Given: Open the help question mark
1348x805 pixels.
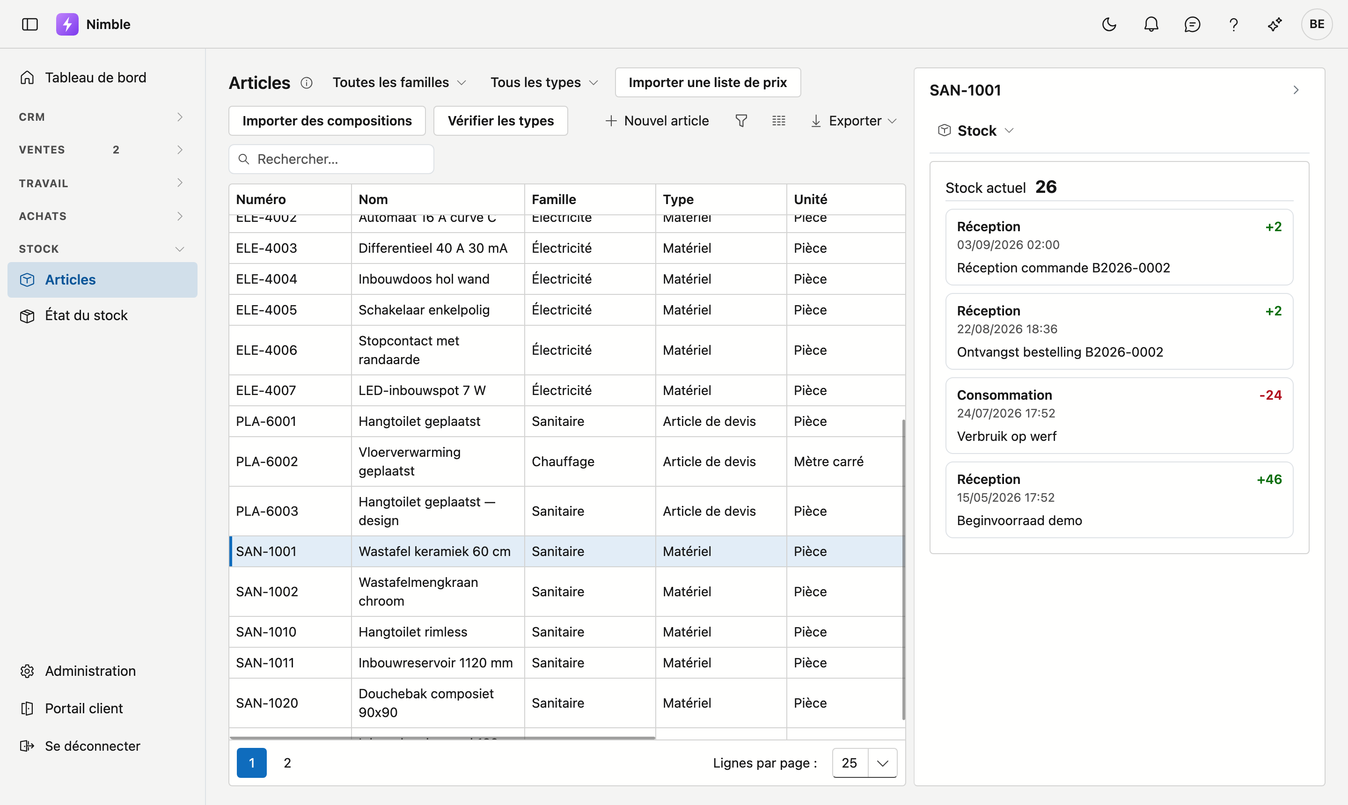Looking at the screenshot, I should click(x=1233, y=24).
